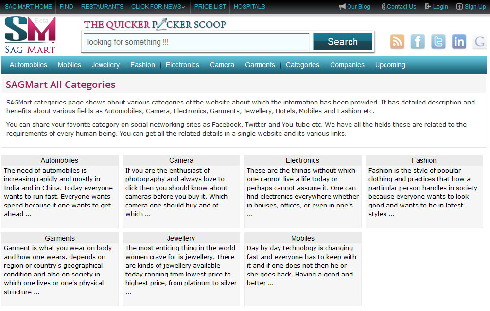Open the Garments category card title

tap(60, 238)
